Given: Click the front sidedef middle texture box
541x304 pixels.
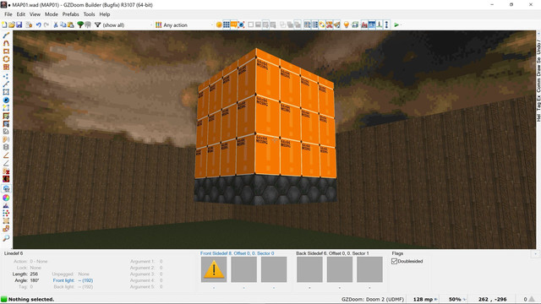Looking at the screenshot, I should pyautogui.click(x=244, y=269).
